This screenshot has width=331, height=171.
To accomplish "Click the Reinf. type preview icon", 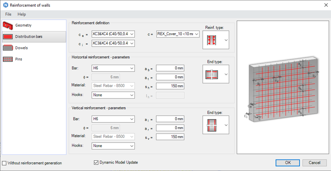I will tap(212, 40).
